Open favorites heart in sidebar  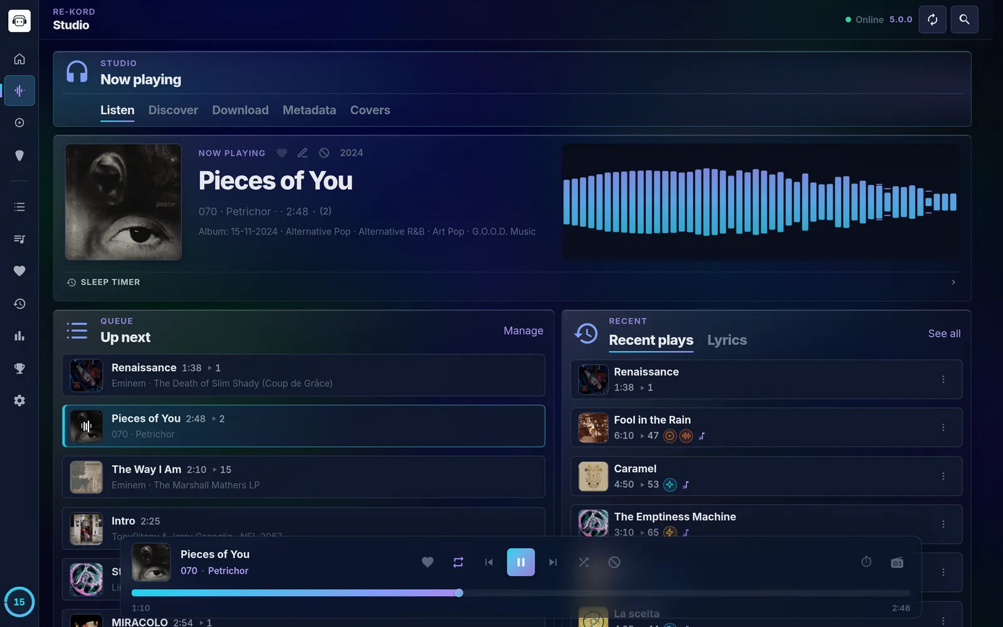[19, 271]
